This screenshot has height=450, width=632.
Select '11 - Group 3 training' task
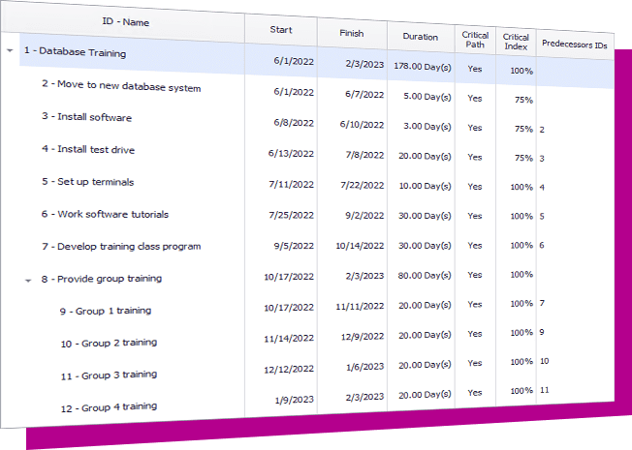click(x=109, y=375)
